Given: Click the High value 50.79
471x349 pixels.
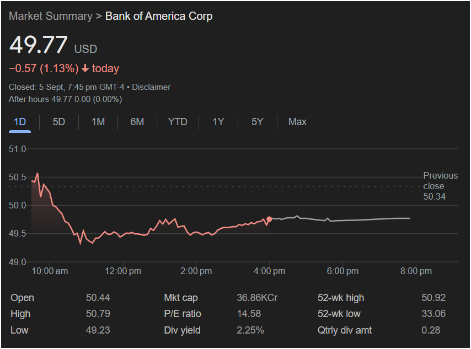Looking at the screenshot, I should point(98,314).
